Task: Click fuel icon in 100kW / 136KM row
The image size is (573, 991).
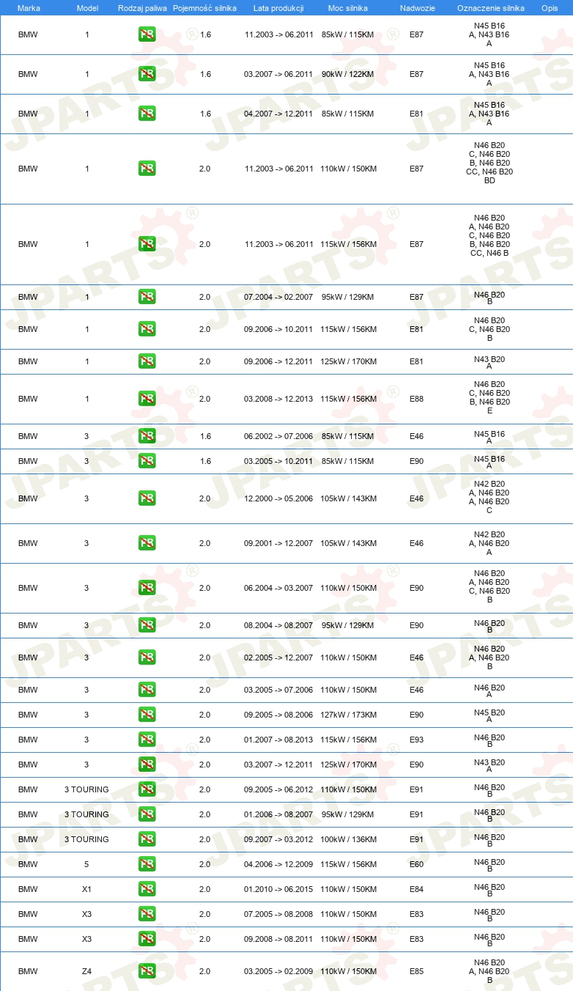Action: click(x=147, y=839)
